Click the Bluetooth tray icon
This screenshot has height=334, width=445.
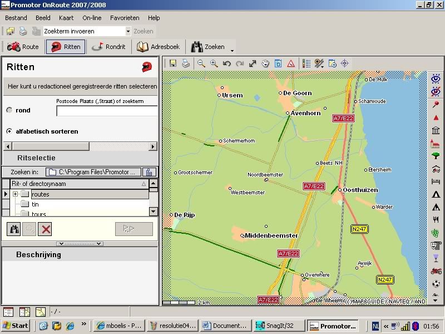416,326
